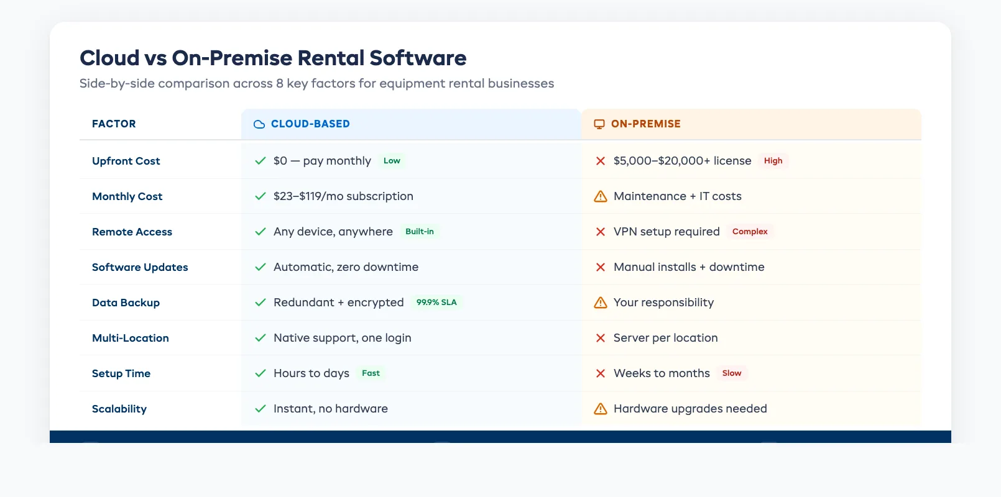Screen dimensions: 1001x497
Task: Click 'Weeks to months' text
Action: coord(662,373)
